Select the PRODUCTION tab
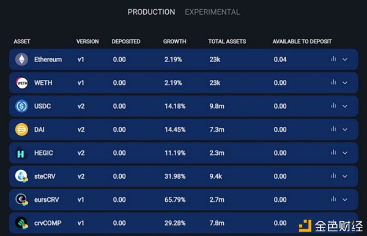The width and height of the screenshot is (367, 236). click(x=151, y=12)
